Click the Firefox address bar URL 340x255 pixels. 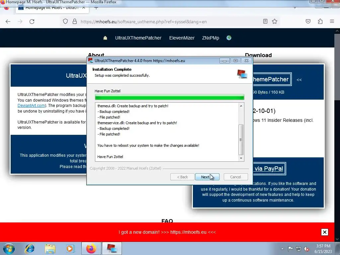point(143,22)
